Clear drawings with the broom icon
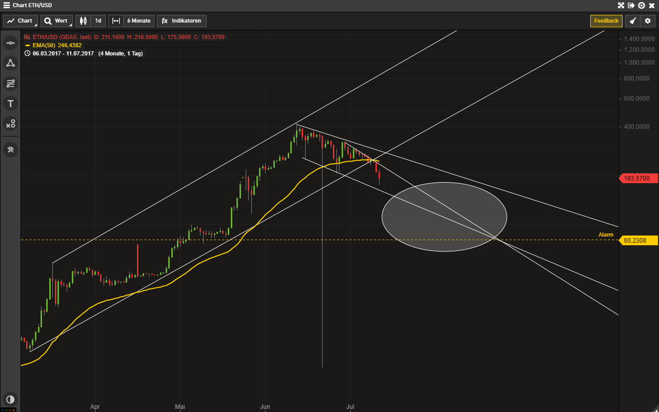Screen dimensions: 659x412 [x=633, y=21]
